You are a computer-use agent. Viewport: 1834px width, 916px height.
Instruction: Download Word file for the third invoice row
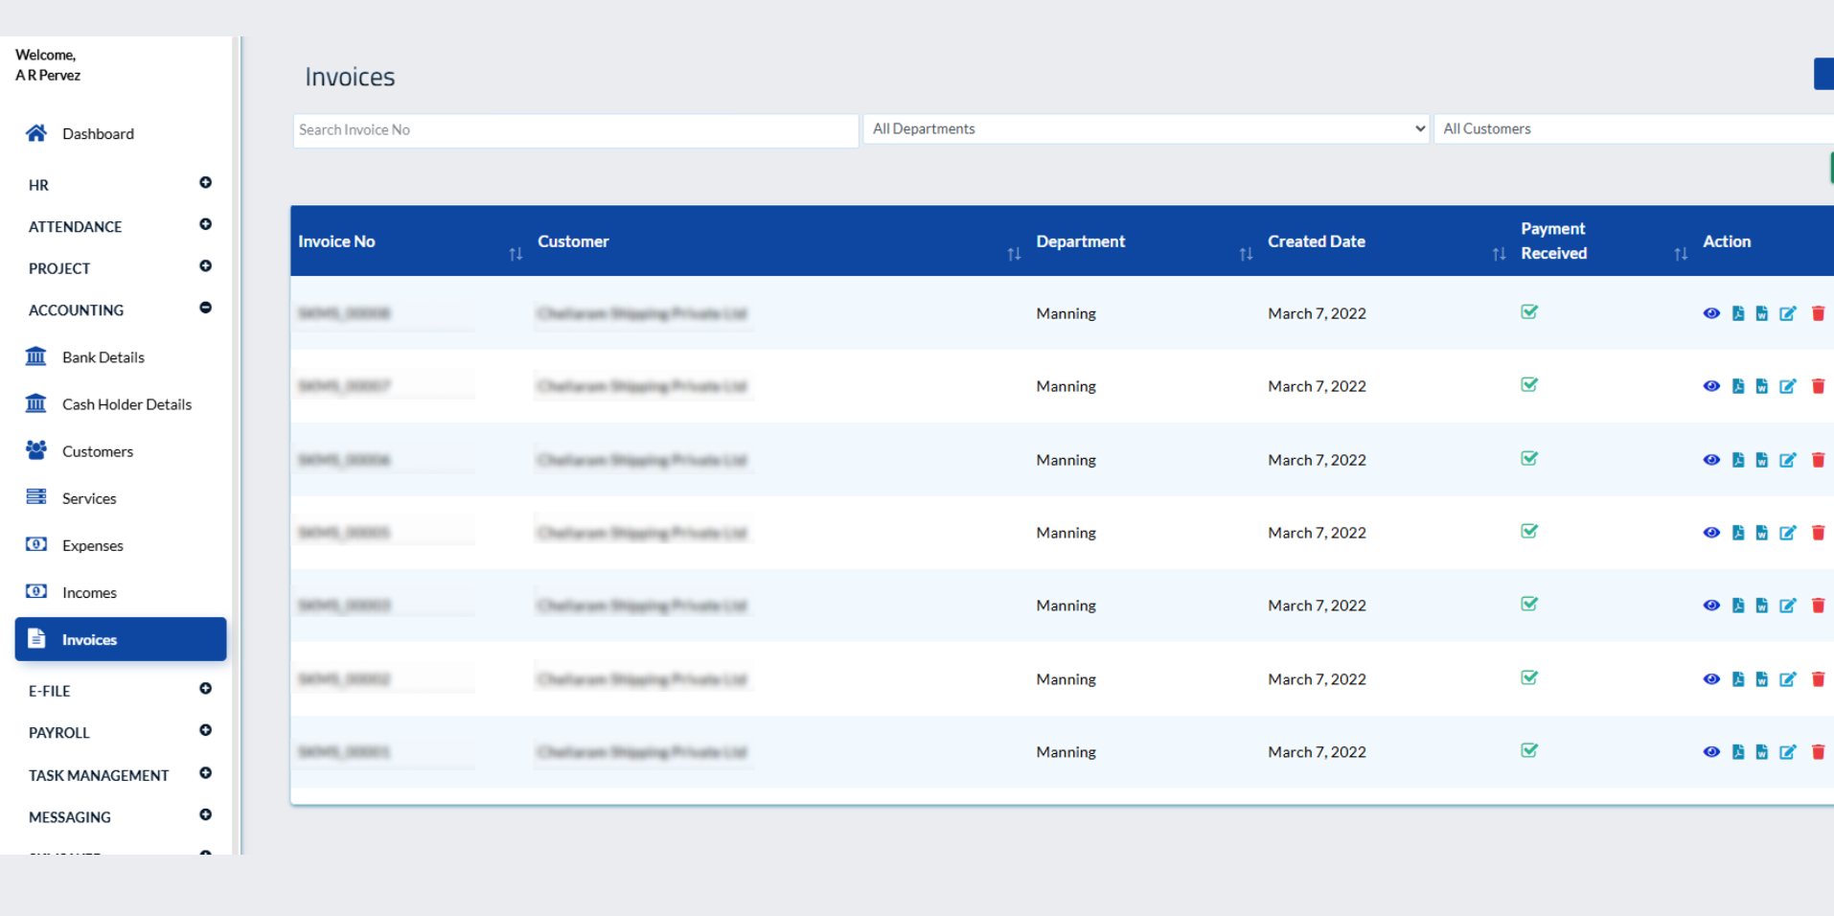coord(1762,460)
